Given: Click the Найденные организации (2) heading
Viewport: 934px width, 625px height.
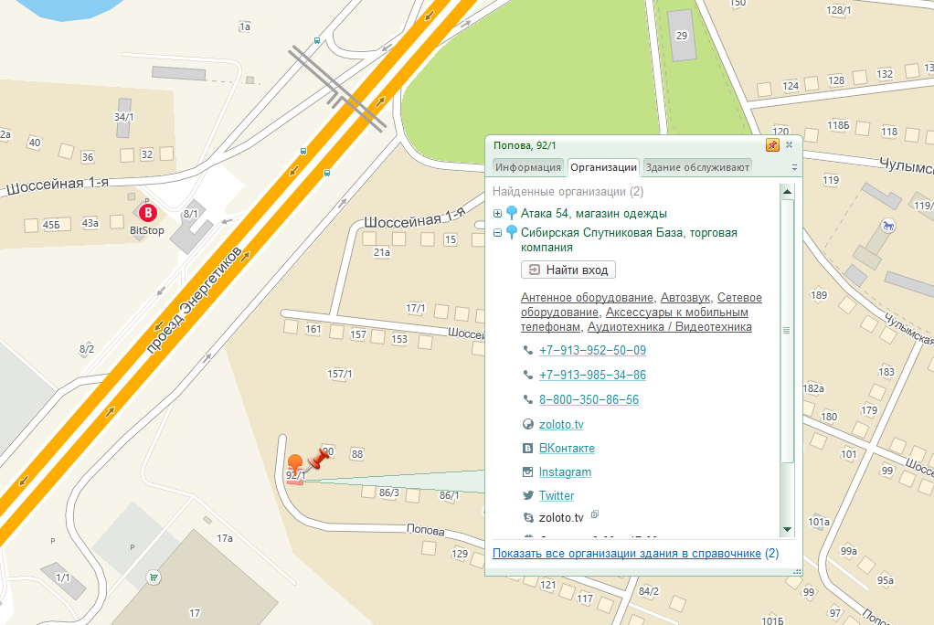Looking at the screenshot, I should click(568, 192).
